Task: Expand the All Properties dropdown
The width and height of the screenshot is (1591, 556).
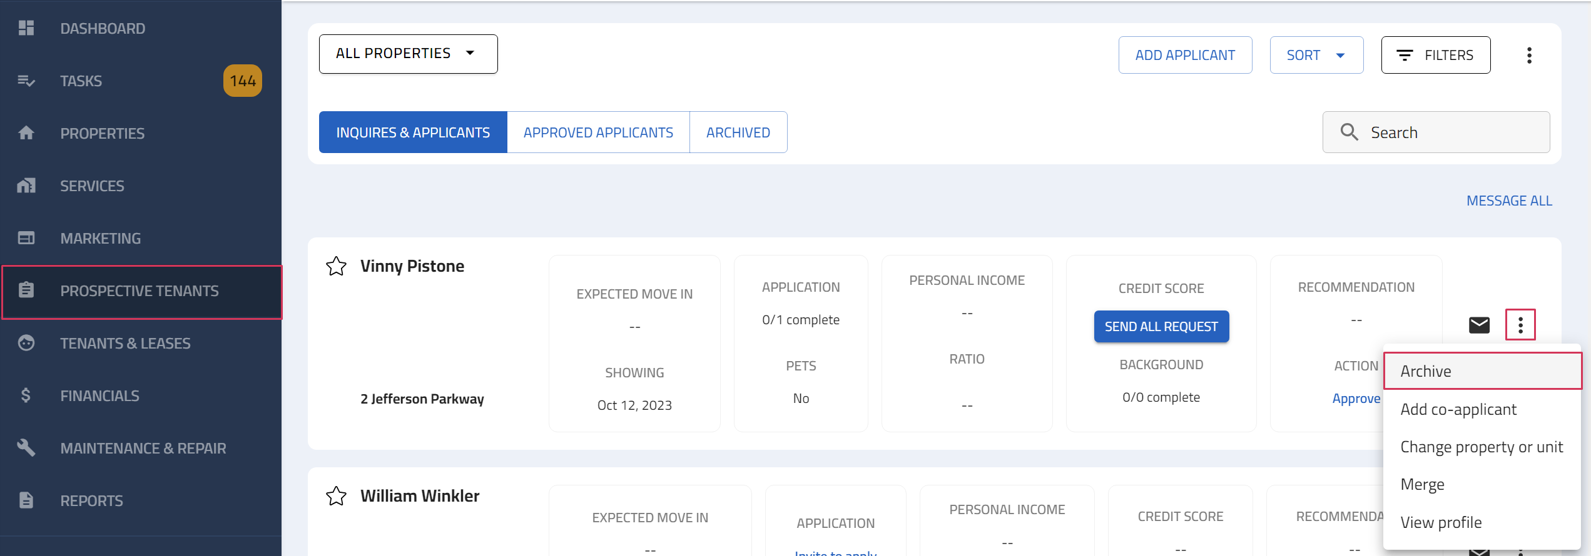Action: 409,54
